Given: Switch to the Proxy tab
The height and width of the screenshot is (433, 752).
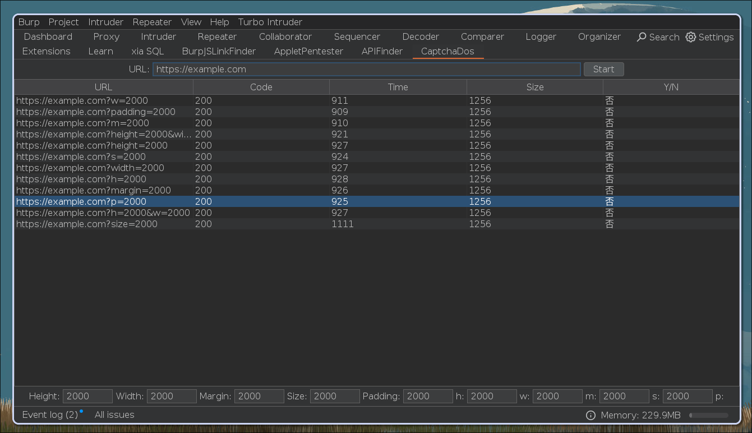Looking at the screenshot, I should pos(107,36).
